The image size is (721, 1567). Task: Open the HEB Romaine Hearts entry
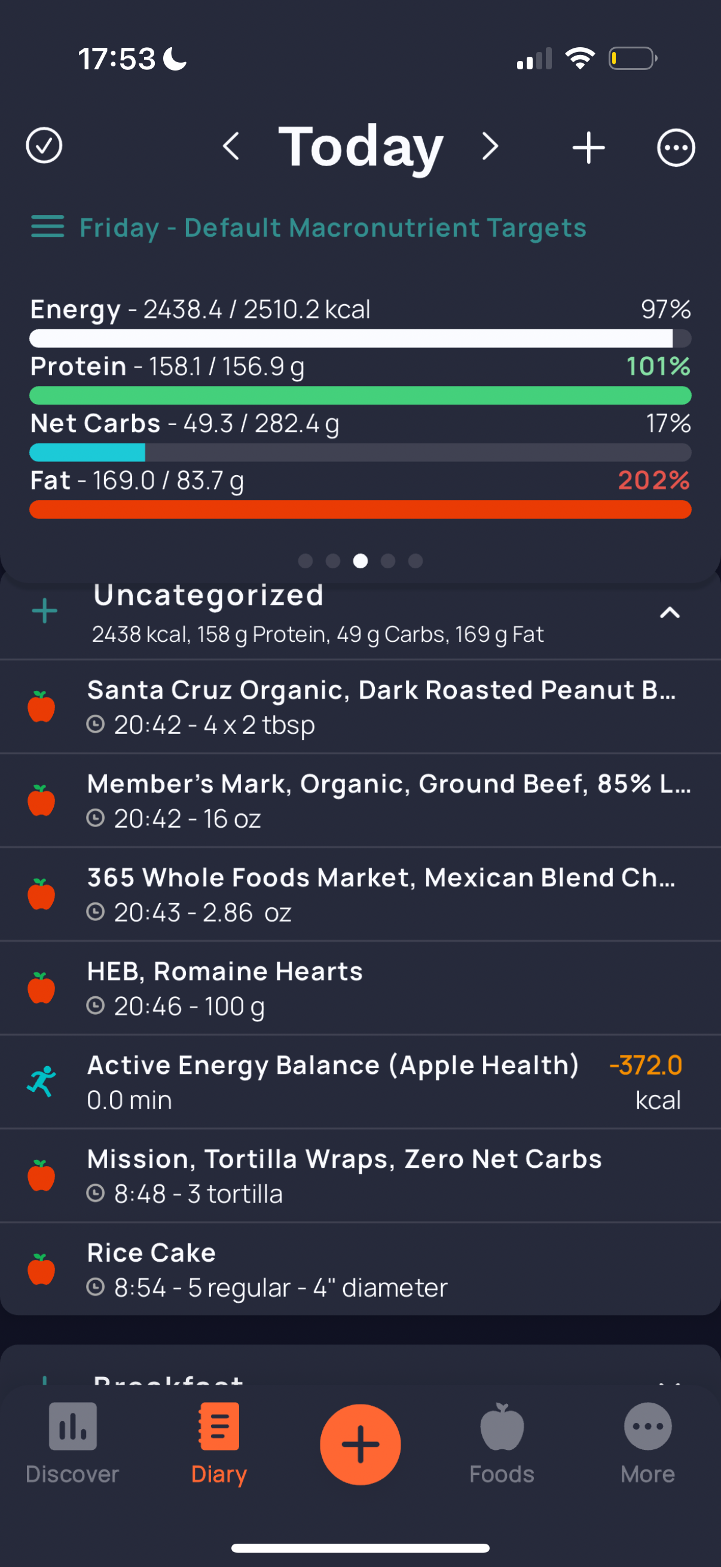tap(360, 988)
